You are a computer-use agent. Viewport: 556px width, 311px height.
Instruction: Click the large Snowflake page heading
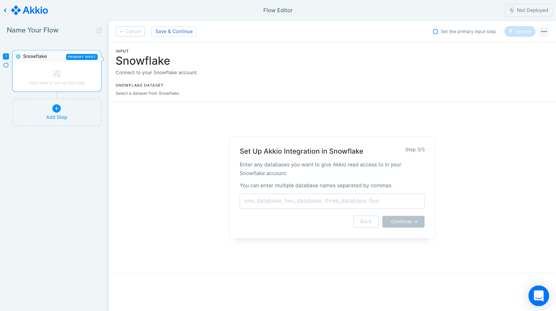143,61
